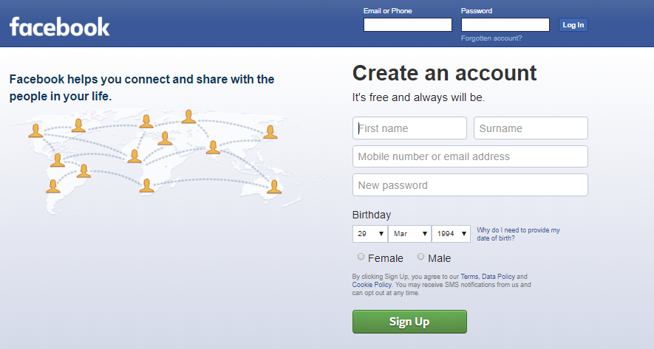This screenshot has width=654, height=349.
Task: Click the 'Facebook helps you connect' tagline
Action: [x=142, y=88]
